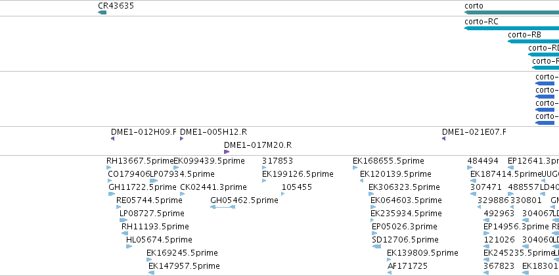
Task: Select the RH13667.5prime EST label
Action: point(140,161)
